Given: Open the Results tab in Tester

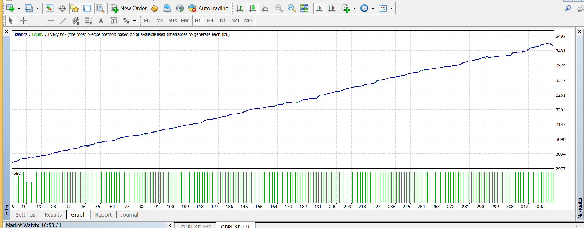Looking at the screenshot, I should pyautogui.click(x=53, y=215).
